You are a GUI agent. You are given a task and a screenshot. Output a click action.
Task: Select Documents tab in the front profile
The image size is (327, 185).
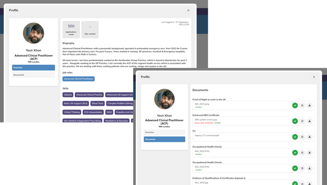[x=164, y=139]
